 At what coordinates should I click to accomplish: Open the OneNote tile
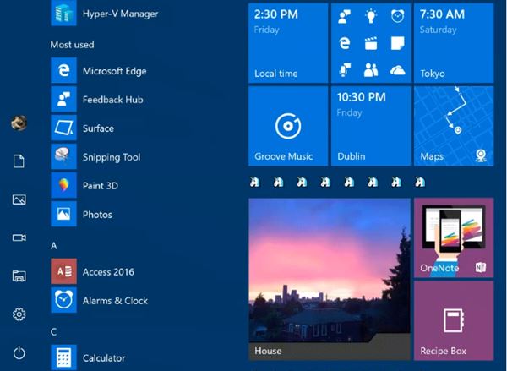[454, 237]
